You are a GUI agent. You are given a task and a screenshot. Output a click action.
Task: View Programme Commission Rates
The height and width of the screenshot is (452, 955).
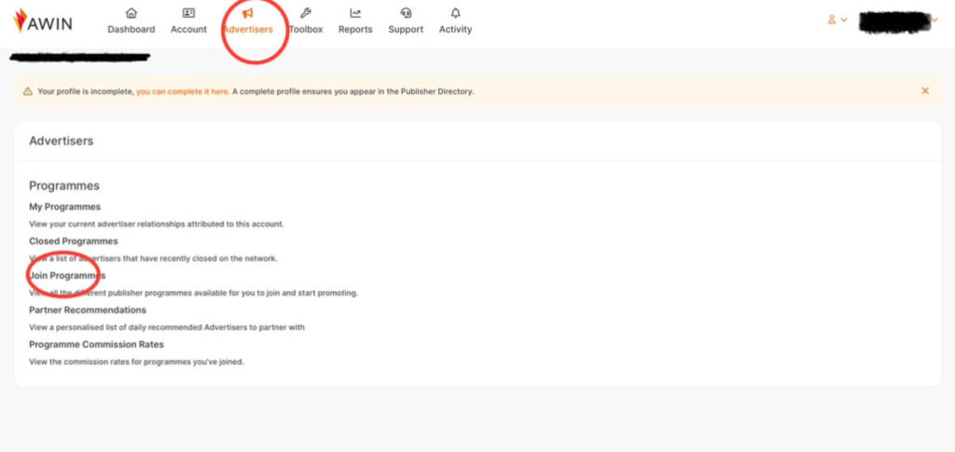96,344
